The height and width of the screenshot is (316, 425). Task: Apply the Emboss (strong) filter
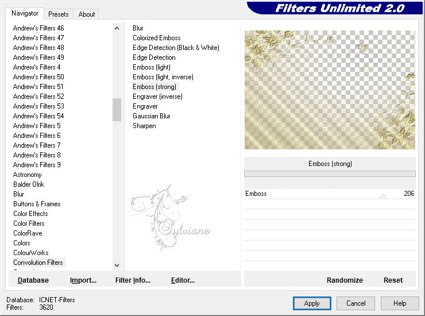coord(312,303)
